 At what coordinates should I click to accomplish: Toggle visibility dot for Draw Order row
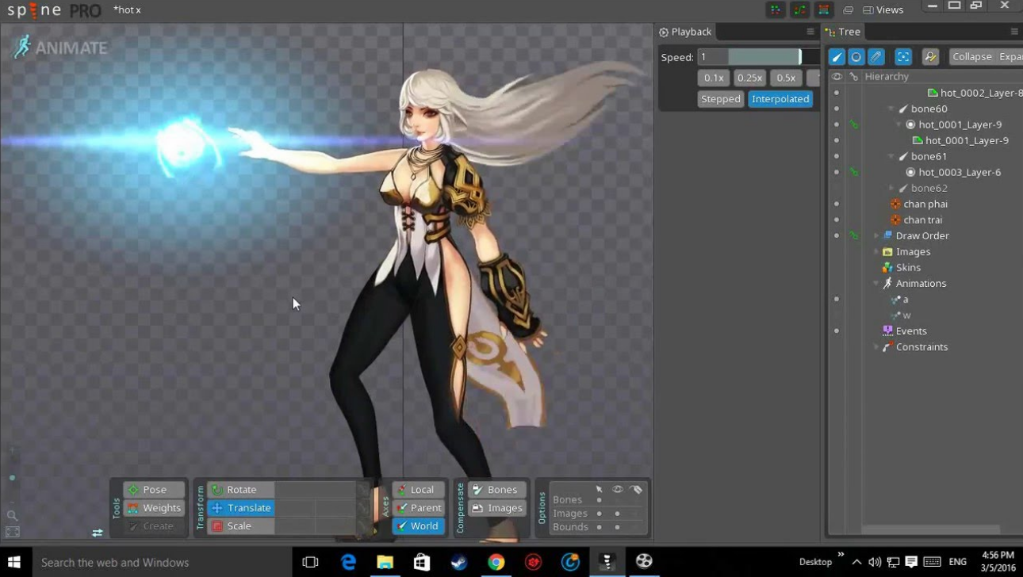pyautogui.click(x=837, y=235)
